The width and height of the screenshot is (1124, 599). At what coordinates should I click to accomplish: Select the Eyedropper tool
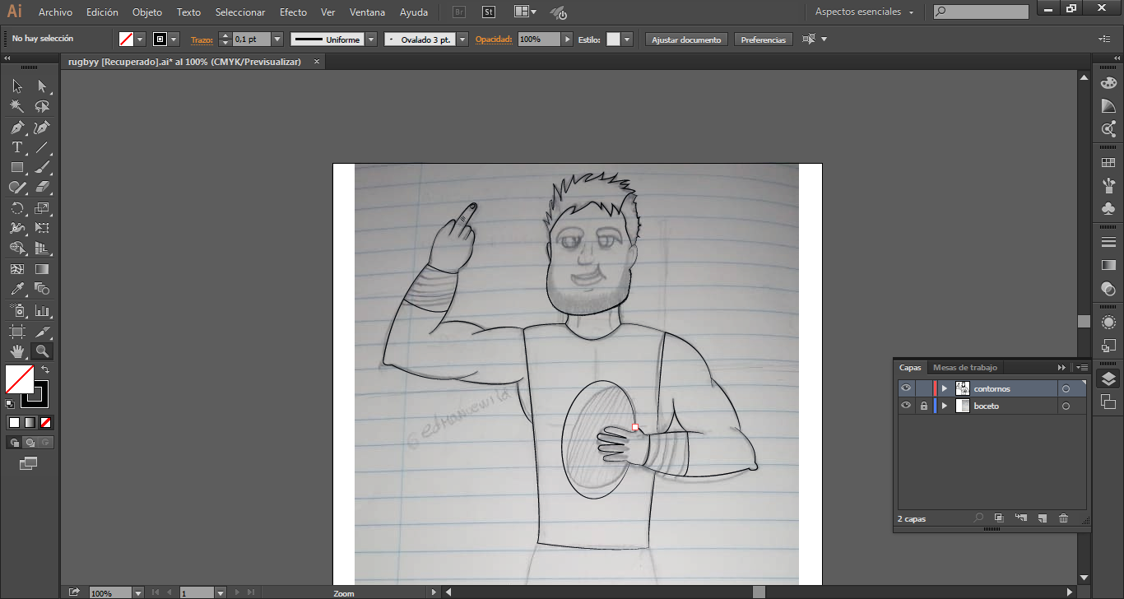click(16, 290)
